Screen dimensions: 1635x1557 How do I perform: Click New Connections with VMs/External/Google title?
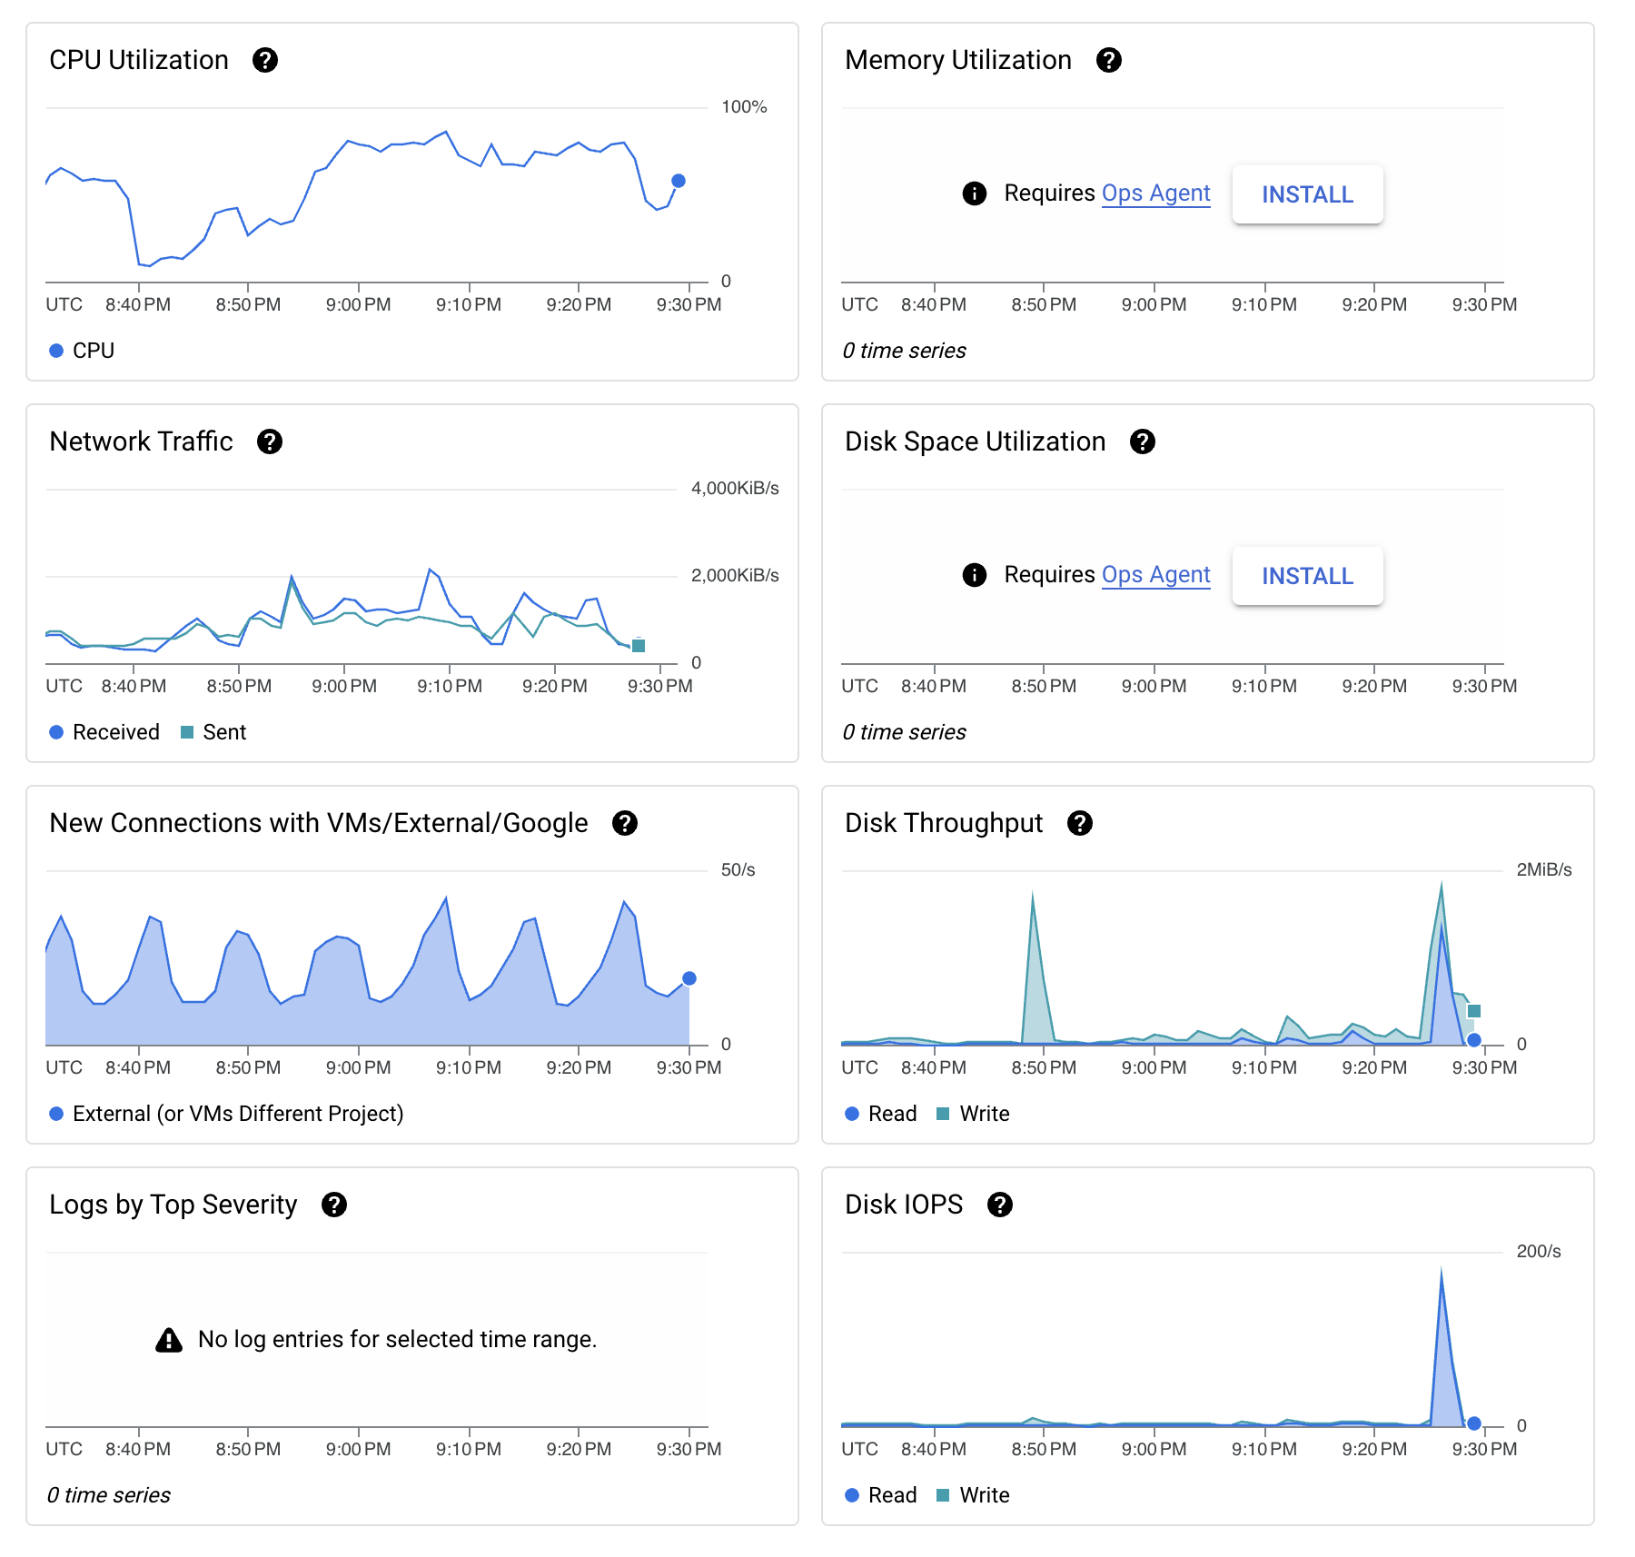click(x=319, y=823)
